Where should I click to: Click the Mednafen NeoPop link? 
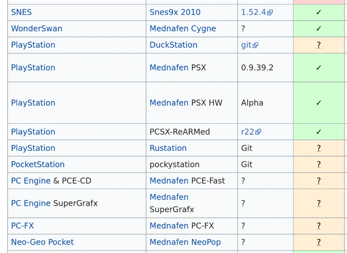tap(185, 242)
